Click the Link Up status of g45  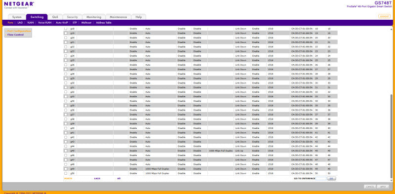(x=238, y=151)
